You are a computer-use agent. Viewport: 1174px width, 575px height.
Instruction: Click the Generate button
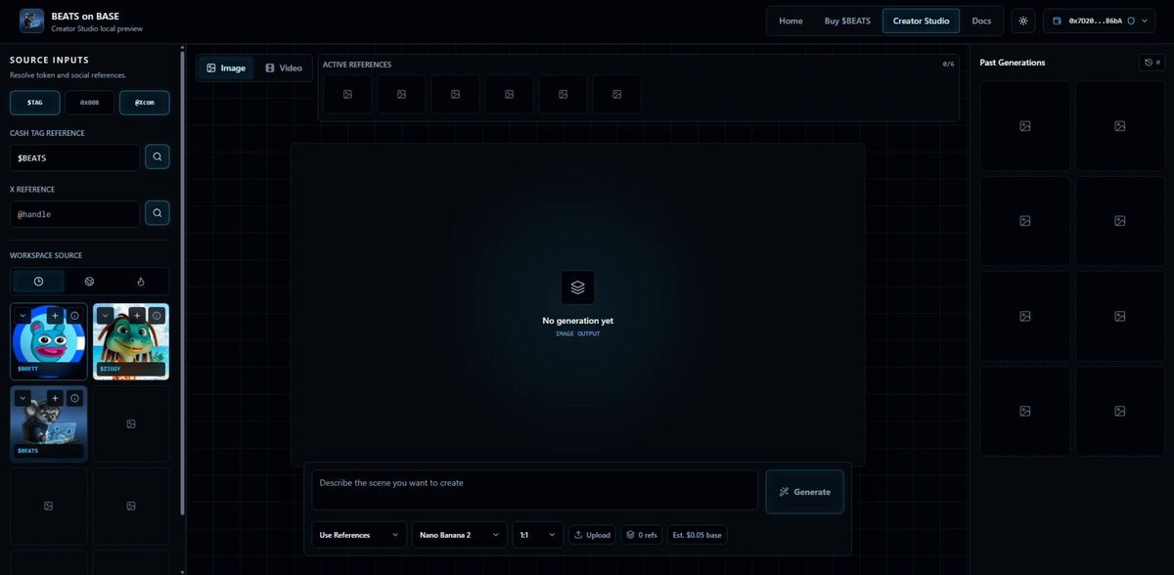804,492
